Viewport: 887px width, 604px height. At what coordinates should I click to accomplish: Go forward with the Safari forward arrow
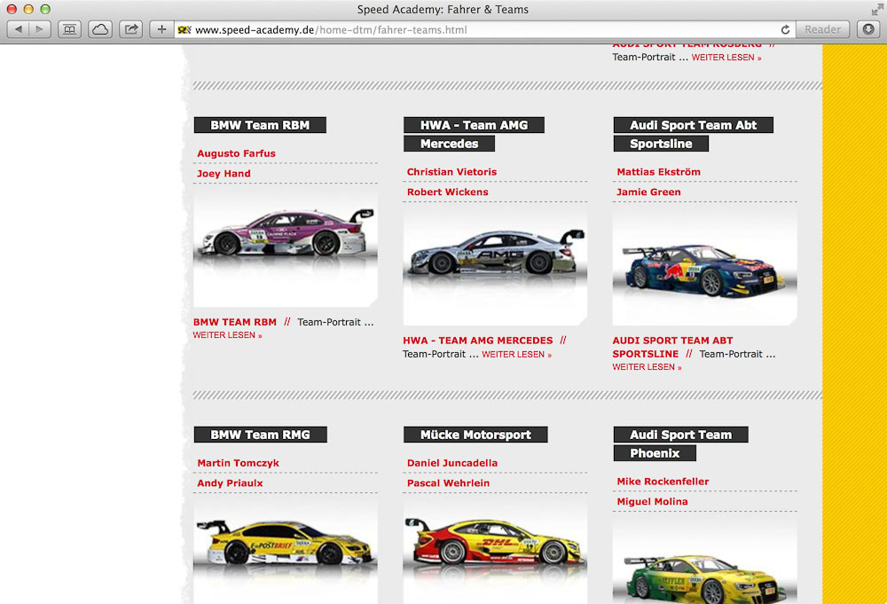(x=40, y=29)
